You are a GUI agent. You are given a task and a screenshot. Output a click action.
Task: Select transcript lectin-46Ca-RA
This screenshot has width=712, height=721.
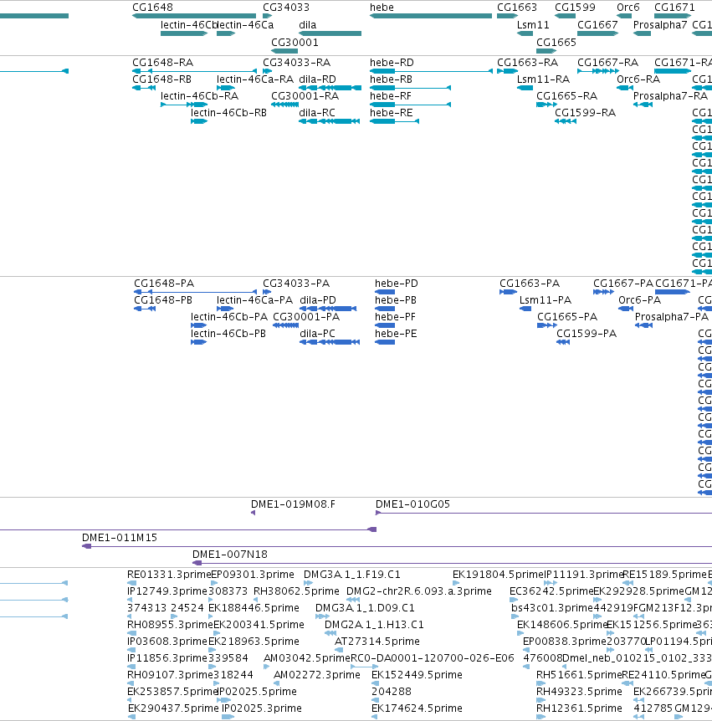coord(255,79)
